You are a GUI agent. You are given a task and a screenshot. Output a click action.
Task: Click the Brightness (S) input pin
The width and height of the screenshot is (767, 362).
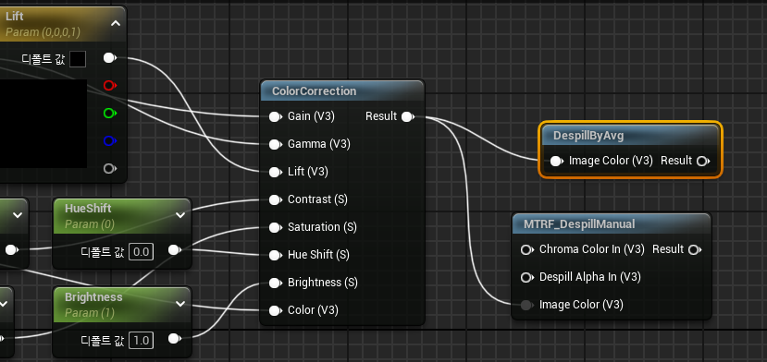[x=276, y=283]
